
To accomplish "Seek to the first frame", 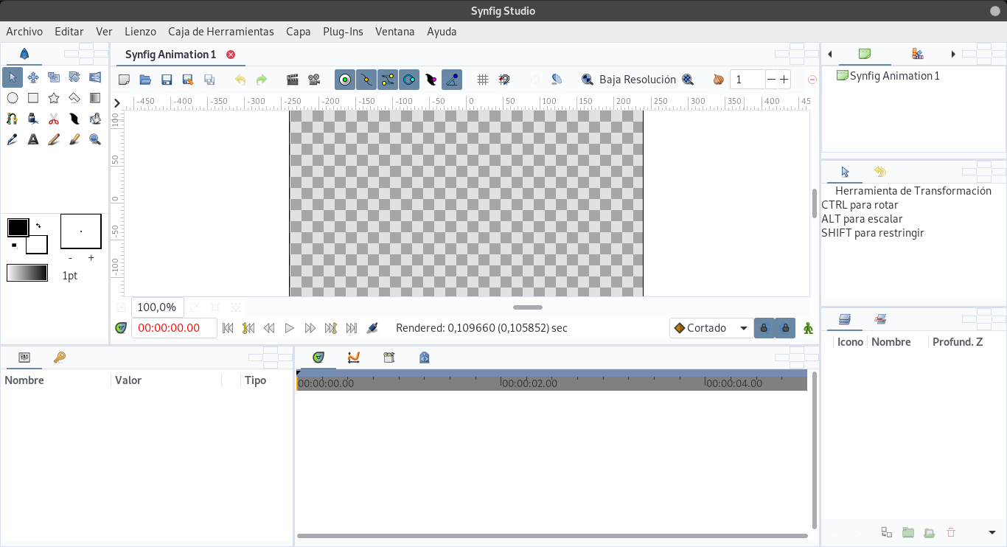I will [x=228, y=328].
